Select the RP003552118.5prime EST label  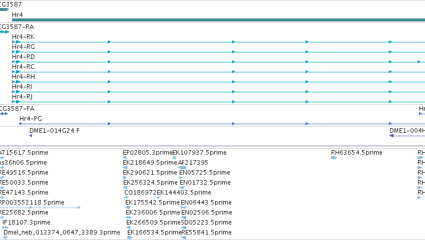pos(32,203)
